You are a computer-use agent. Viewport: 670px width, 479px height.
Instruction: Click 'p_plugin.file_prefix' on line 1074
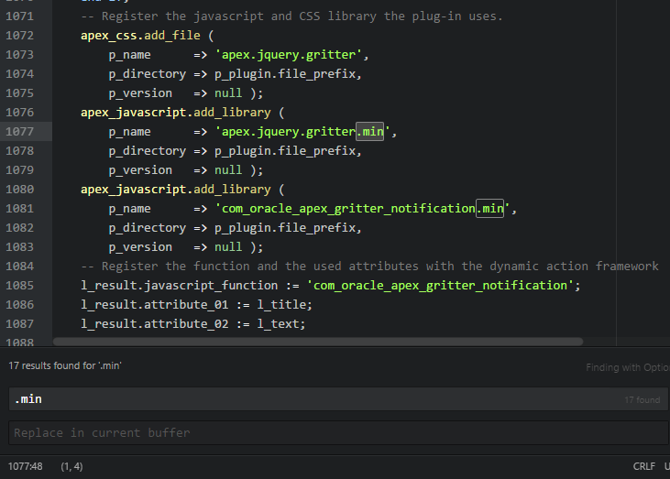pos(285,74)
